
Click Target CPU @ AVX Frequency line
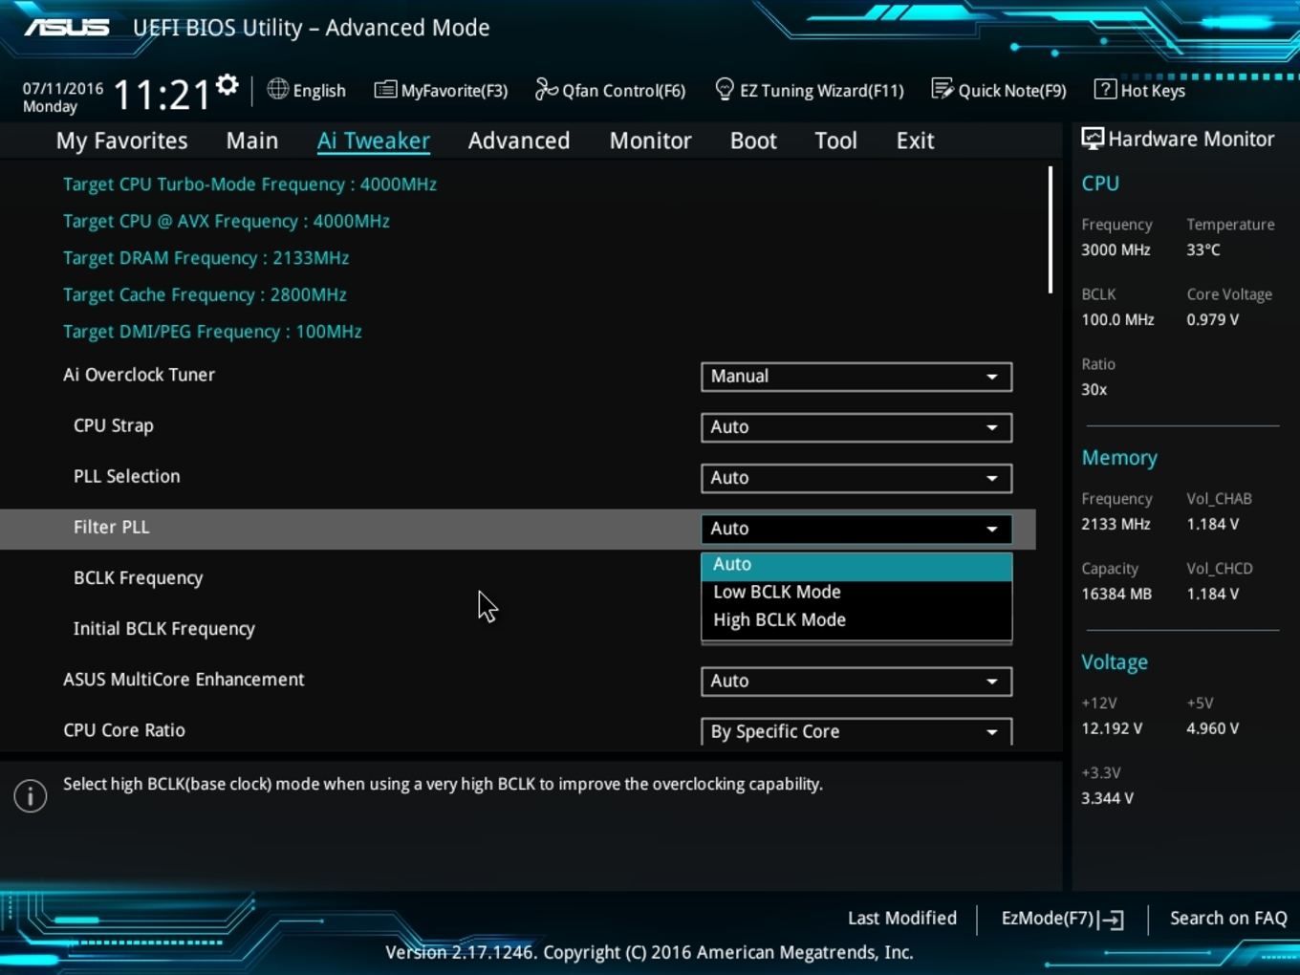click(227, 222)
